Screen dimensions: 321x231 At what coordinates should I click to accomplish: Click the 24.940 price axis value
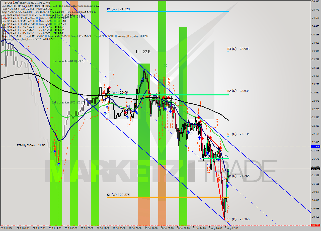pyautogui.click(x=315, y=2)
